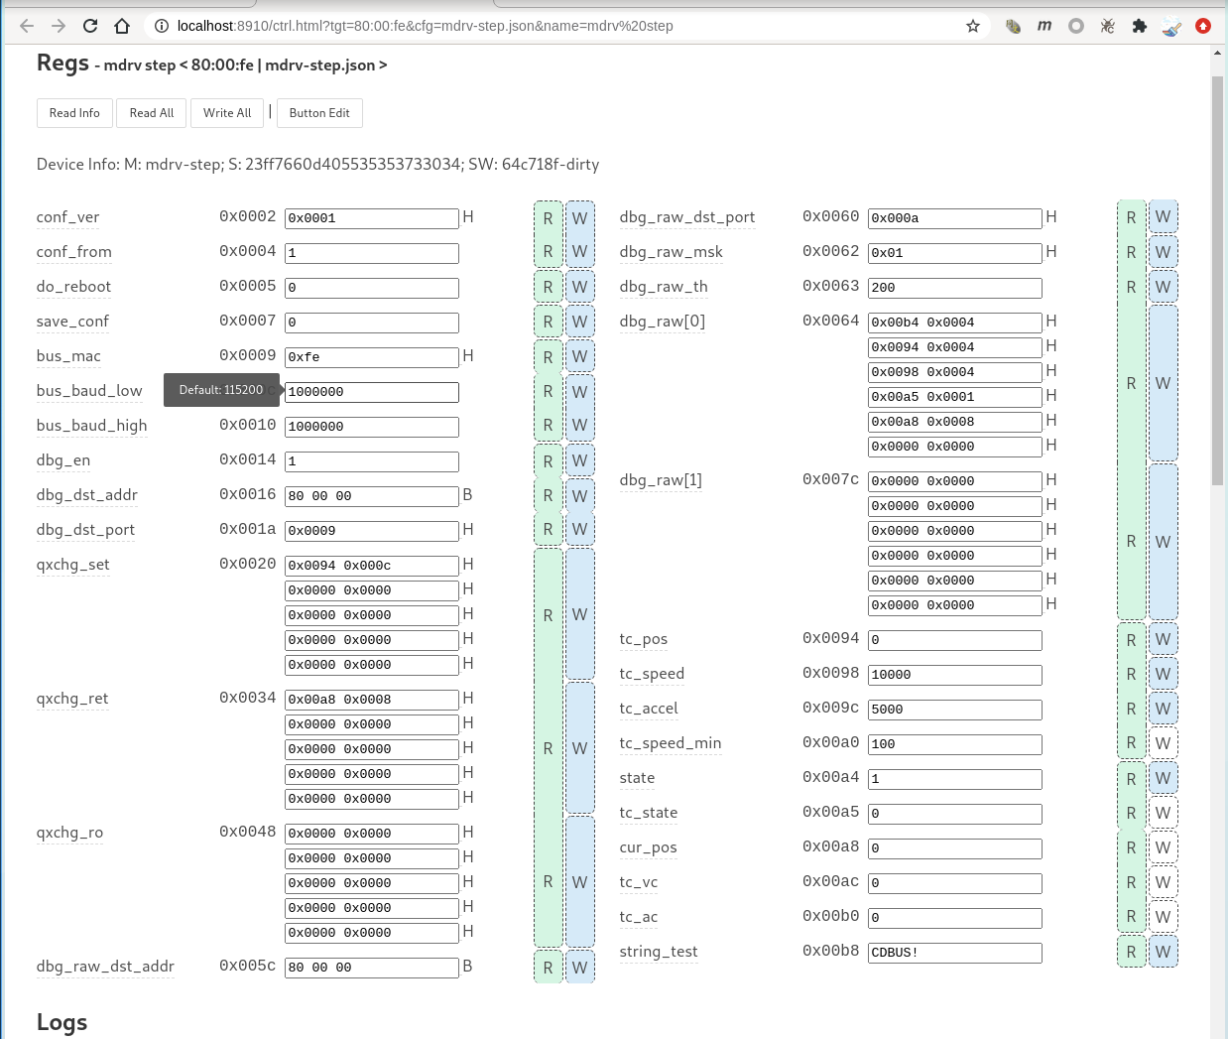Image resolution: width=1228 pixels, height=1039 pixels.
Task: Write the qxchg_ret register group with W
Action: tap(580, 748)
